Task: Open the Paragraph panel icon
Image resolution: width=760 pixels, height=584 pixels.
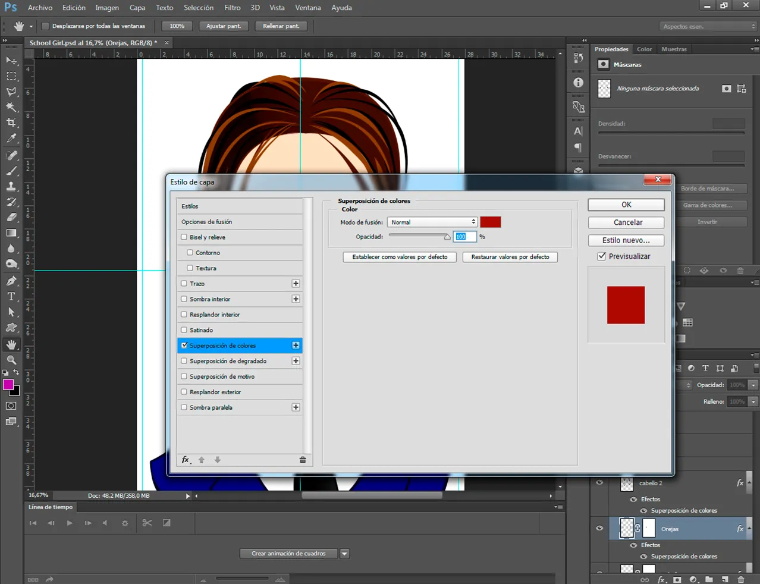Action: pos(578,147)
